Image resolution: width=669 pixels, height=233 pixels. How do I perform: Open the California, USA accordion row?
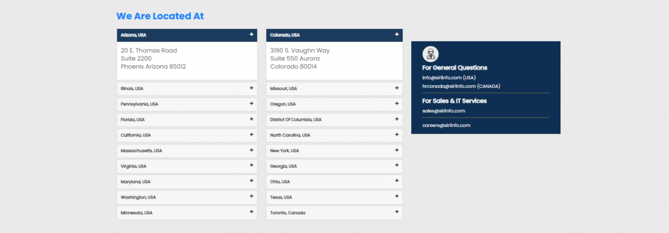[x=187, y=135]
